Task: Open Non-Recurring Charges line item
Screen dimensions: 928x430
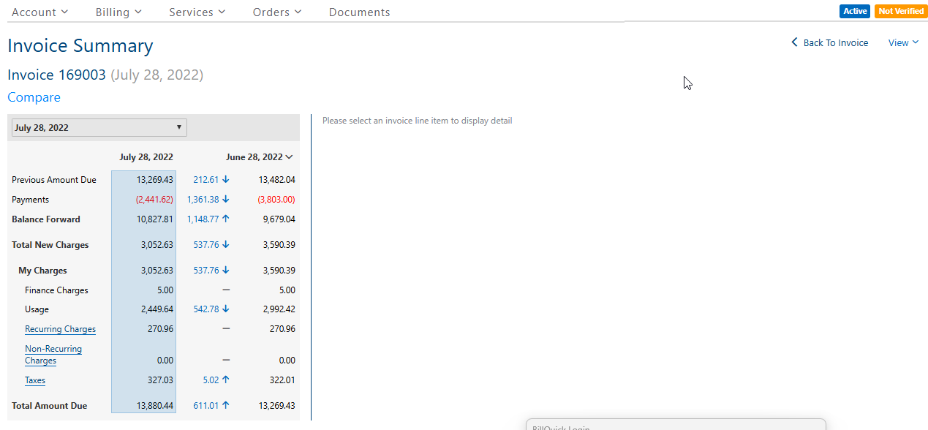Action: click(53, 355)
